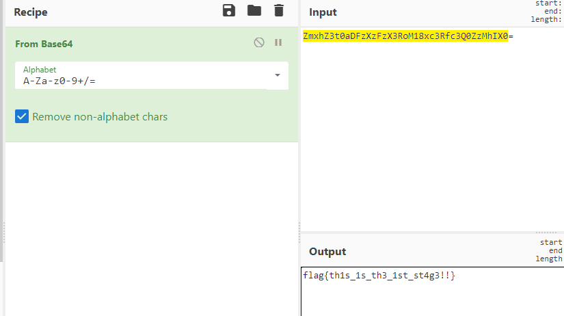564x316 pixels.
Task: Click the Input panel header
Action: [323, 12]
